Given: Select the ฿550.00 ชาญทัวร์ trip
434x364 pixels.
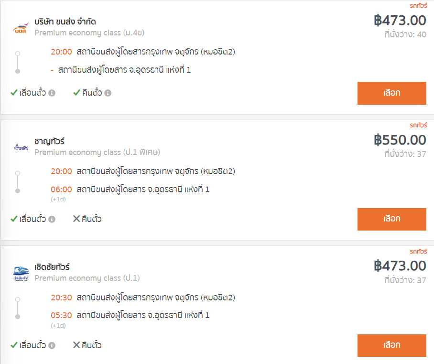Looking at the screenshot, I should pyautogui.click(x=391, y=219).
